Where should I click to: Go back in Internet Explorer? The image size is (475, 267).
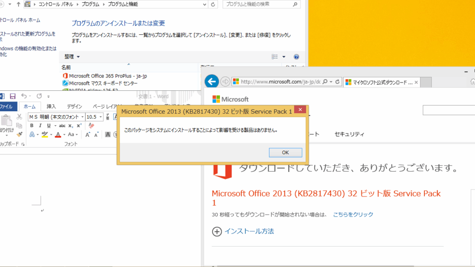tap(212, 82)
